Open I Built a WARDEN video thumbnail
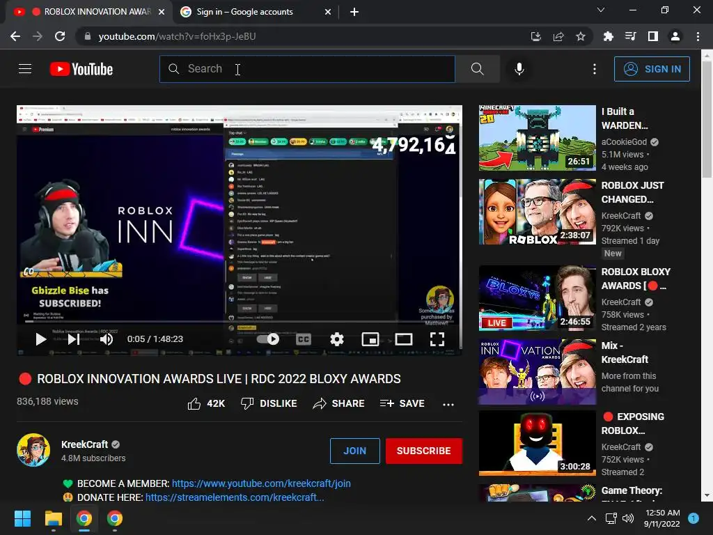This screenshot has width=713, height=535. 538,138
